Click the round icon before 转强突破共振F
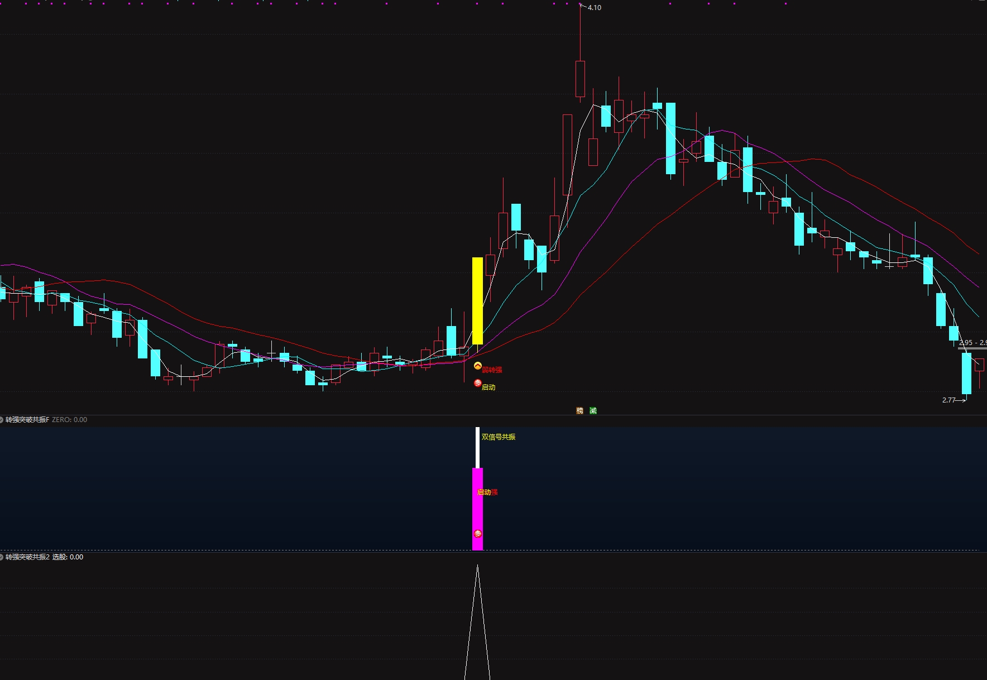The image size is (987, 680). tap(2, 420)
